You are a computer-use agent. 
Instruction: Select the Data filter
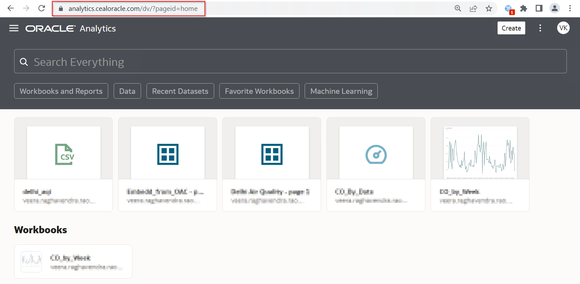tap(127, 91)
